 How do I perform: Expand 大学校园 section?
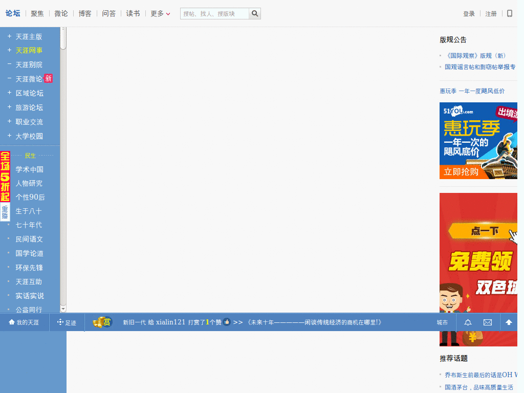pyautogui.click(x=9, y=136)
